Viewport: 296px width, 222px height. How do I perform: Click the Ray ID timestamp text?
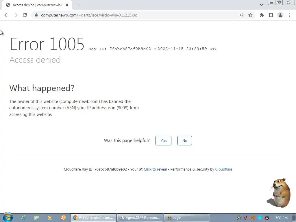pyautogui.click(x=153, y=49)
